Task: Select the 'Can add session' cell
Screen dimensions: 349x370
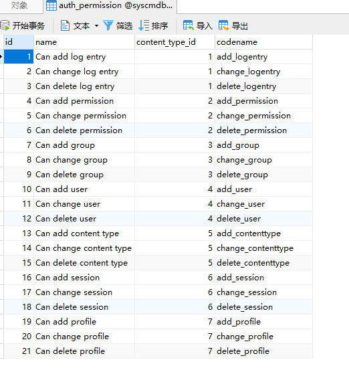Action: (x=84, y=277)
